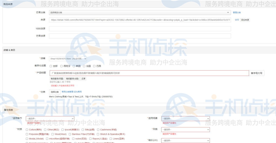Screen dimensions: 276x143
Task: Click the 还原 button
Action: (x=83, y=79)
